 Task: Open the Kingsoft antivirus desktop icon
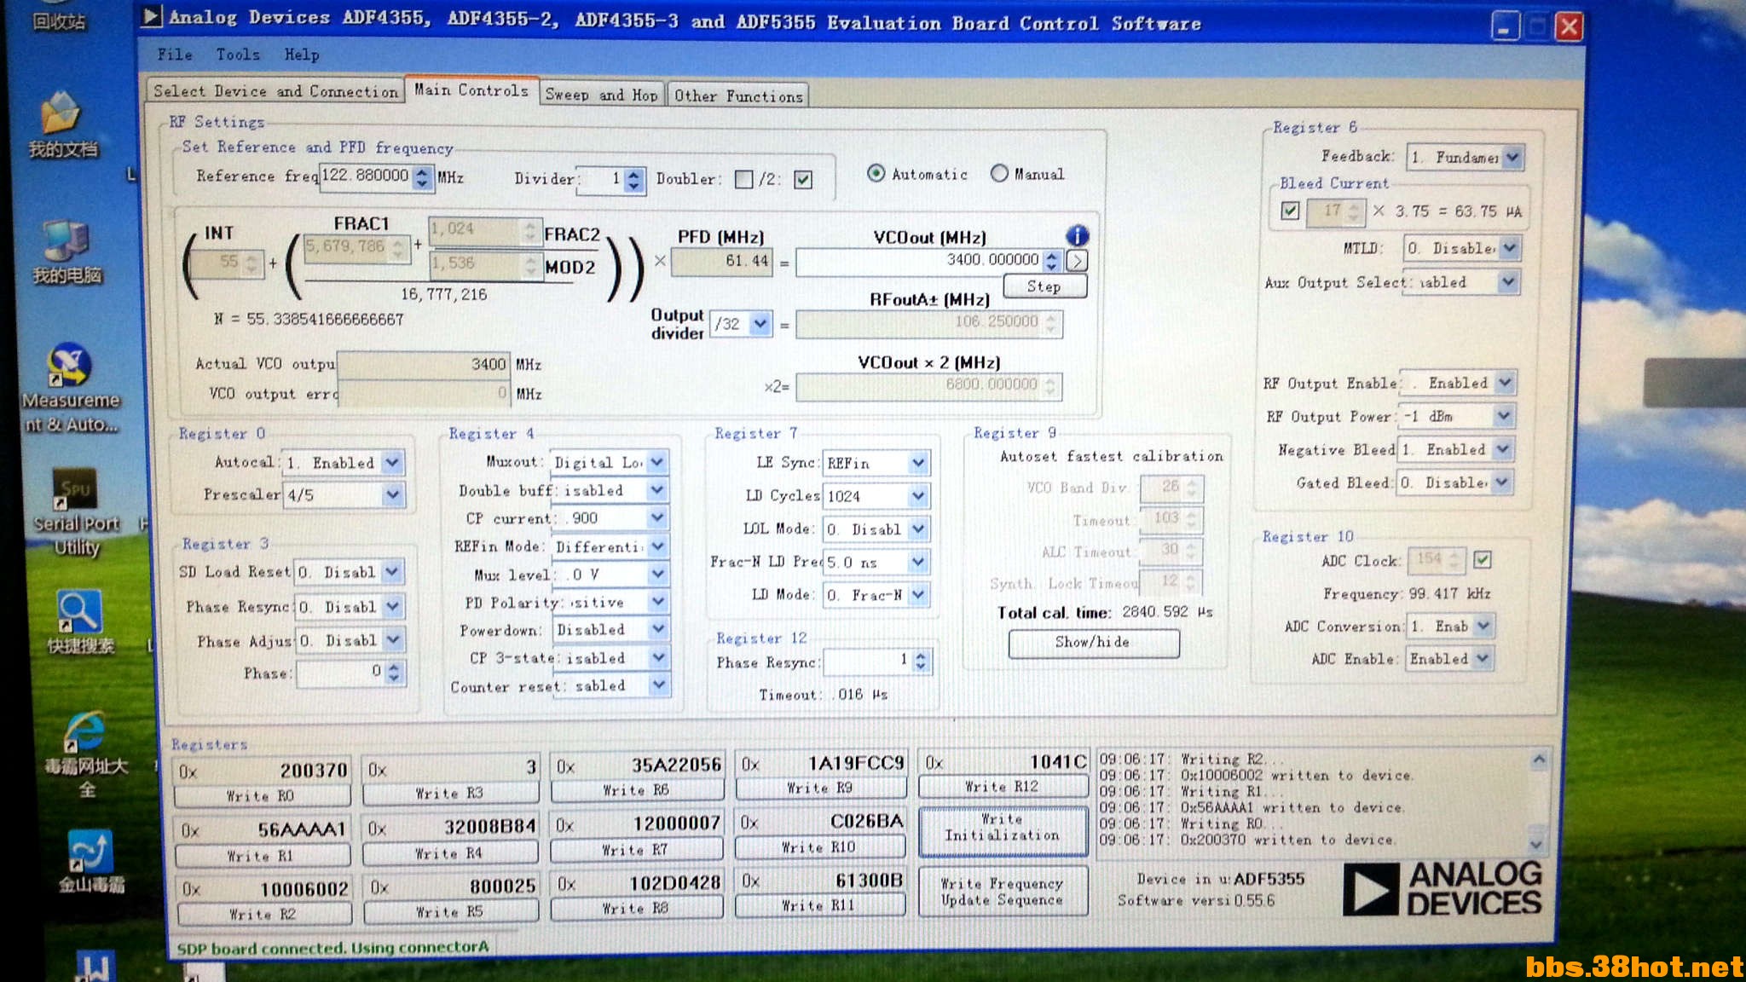pyautogui.click(x=90, y=861)
